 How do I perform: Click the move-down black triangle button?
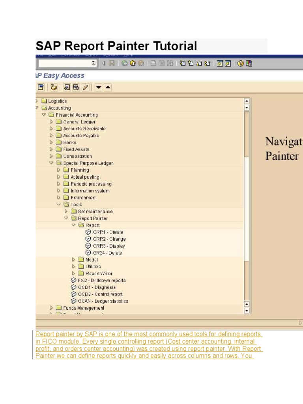pos(99,87)
